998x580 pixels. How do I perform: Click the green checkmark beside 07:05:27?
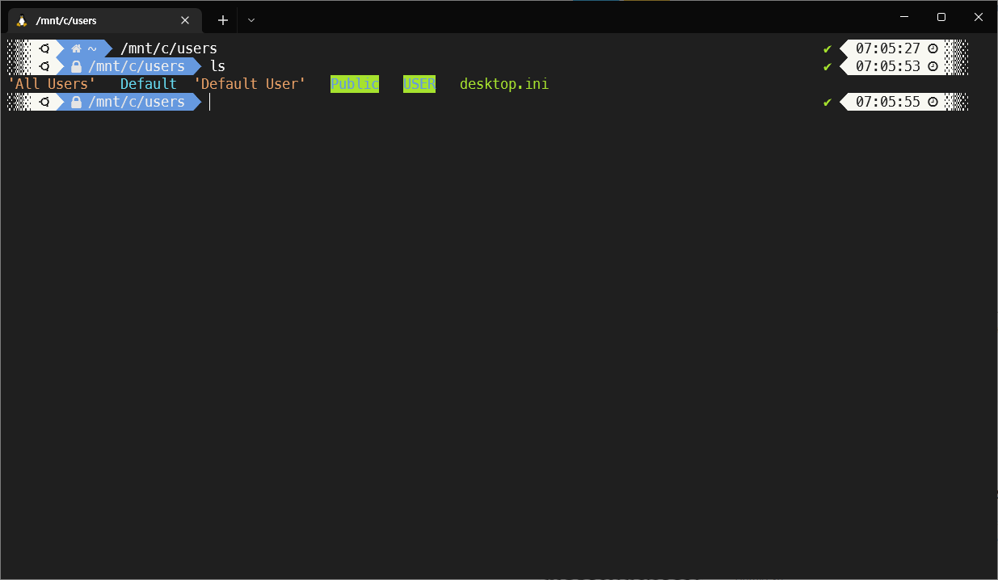(827, 48)
